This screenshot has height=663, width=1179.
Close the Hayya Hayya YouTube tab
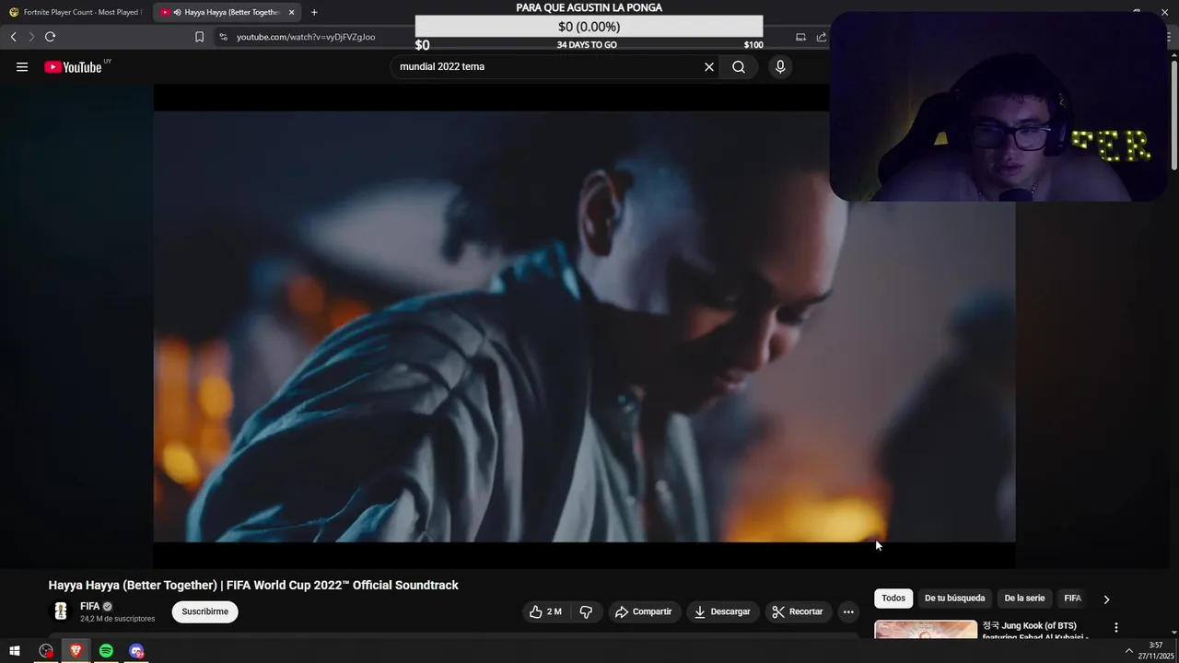click(x=291, y=12)
